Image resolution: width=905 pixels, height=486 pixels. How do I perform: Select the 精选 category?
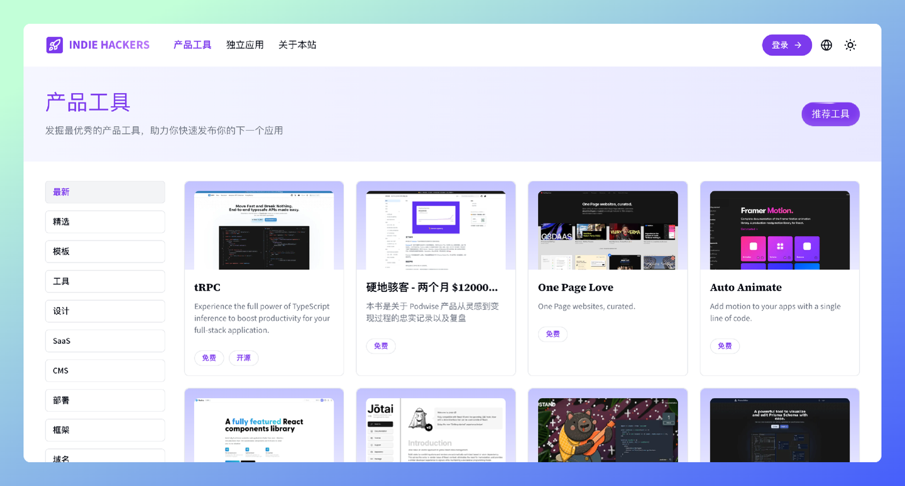coord(105,222)
